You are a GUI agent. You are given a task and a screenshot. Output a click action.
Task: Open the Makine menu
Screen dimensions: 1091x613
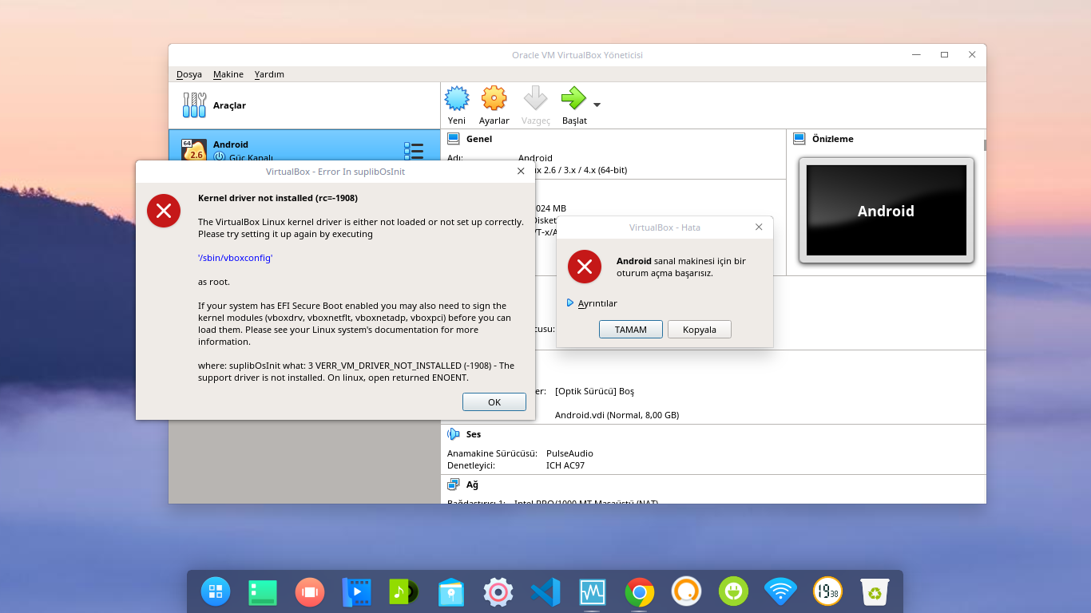[228, 74]
